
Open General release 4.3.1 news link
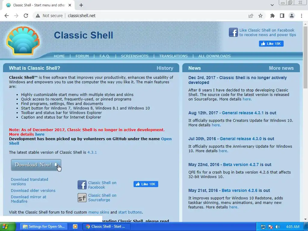[243, 113]
